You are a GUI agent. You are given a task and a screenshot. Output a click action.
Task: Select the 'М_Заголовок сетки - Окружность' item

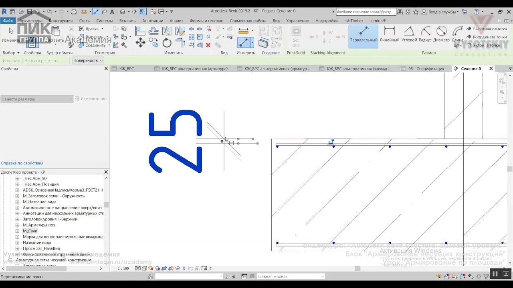(54, 196)
